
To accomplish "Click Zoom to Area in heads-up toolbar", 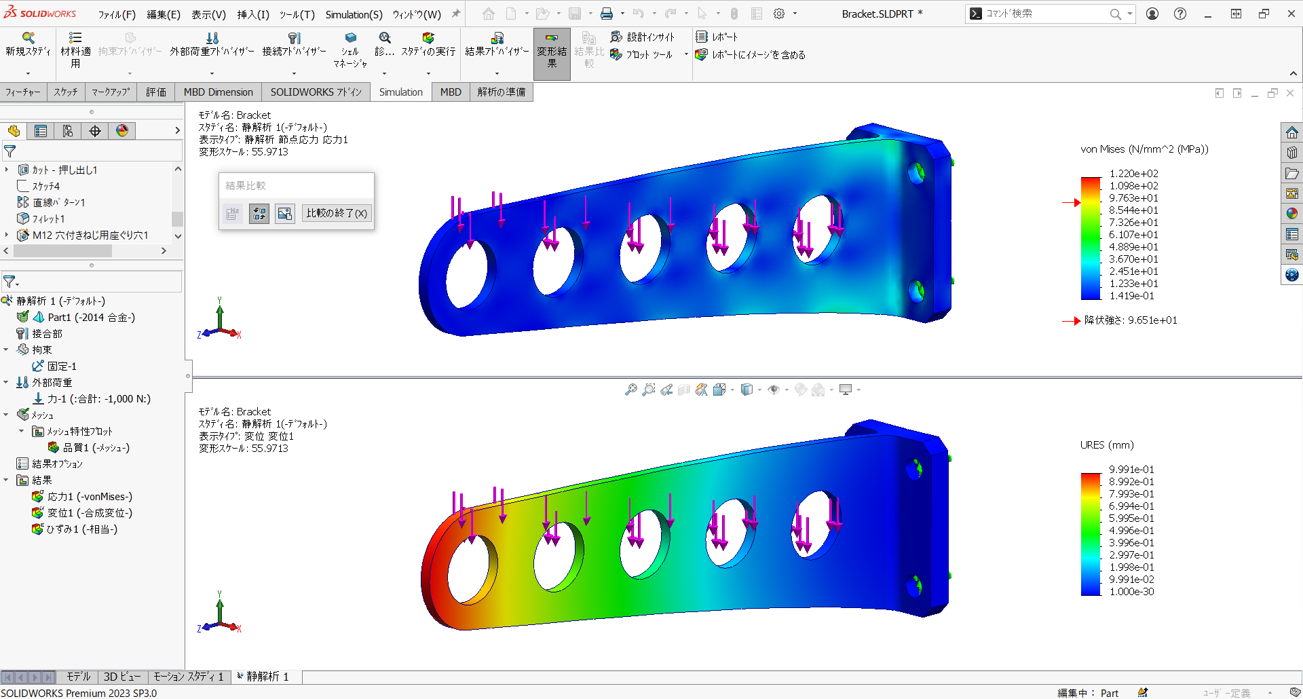I will [x=649, y=390].
